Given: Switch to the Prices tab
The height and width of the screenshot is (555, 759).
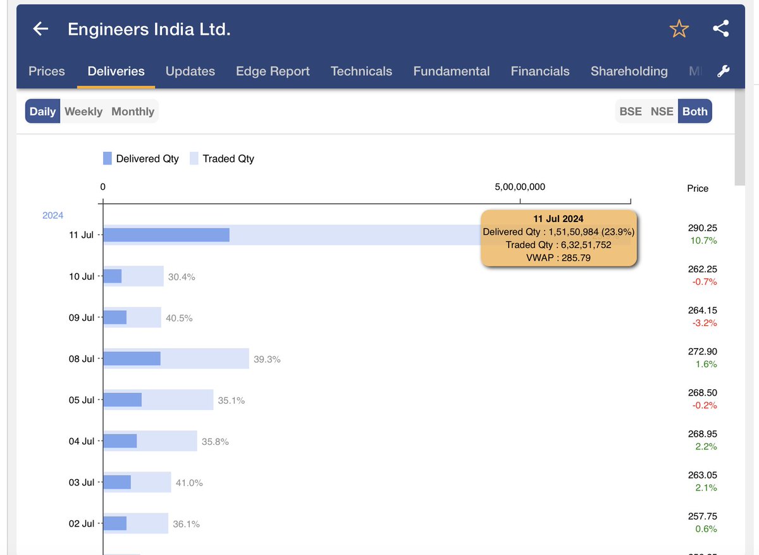Looking at the screenshot, I should pos(47,72).
